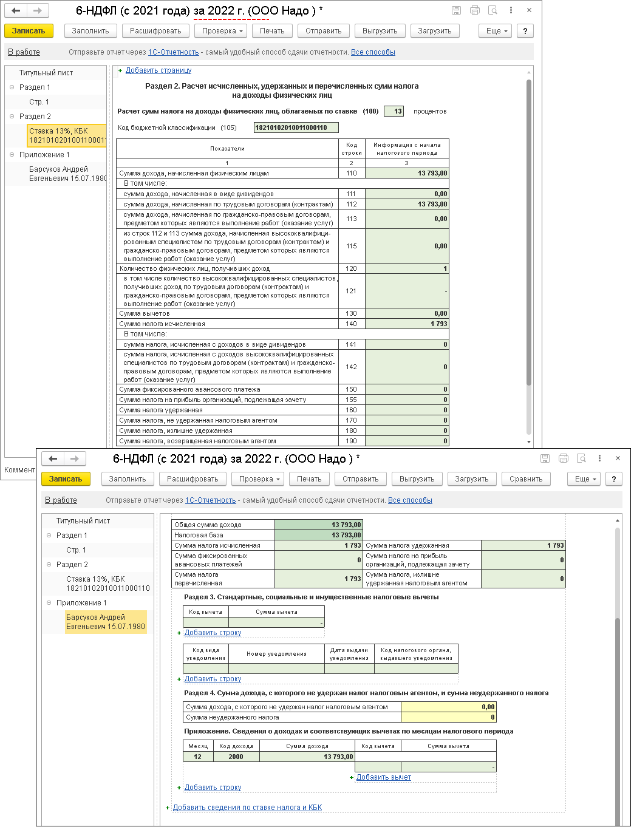The image size is (634, 827).
Task: Open three-dot menu in lower window
Action: pos(599,458)
